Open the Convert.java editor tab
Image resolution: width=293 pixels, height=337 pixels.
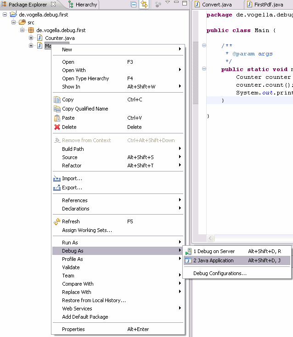click(214, 5)
